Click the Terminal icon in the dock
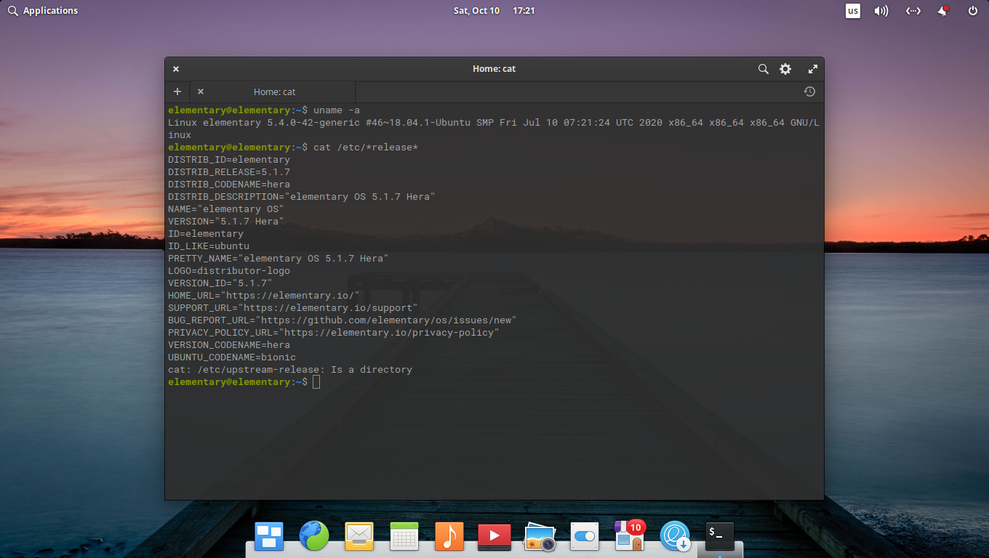This screenshot has width=989, height=558. click(720, 536)
